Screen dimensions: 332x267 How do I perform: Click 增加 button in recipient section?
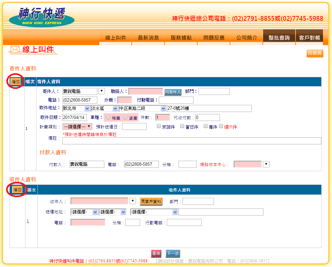pyautogui.click(x=17, y=190)
